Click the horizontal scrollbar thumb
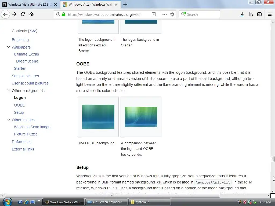The height and width of the screenshot is (206, 275). tap(112, 196)
